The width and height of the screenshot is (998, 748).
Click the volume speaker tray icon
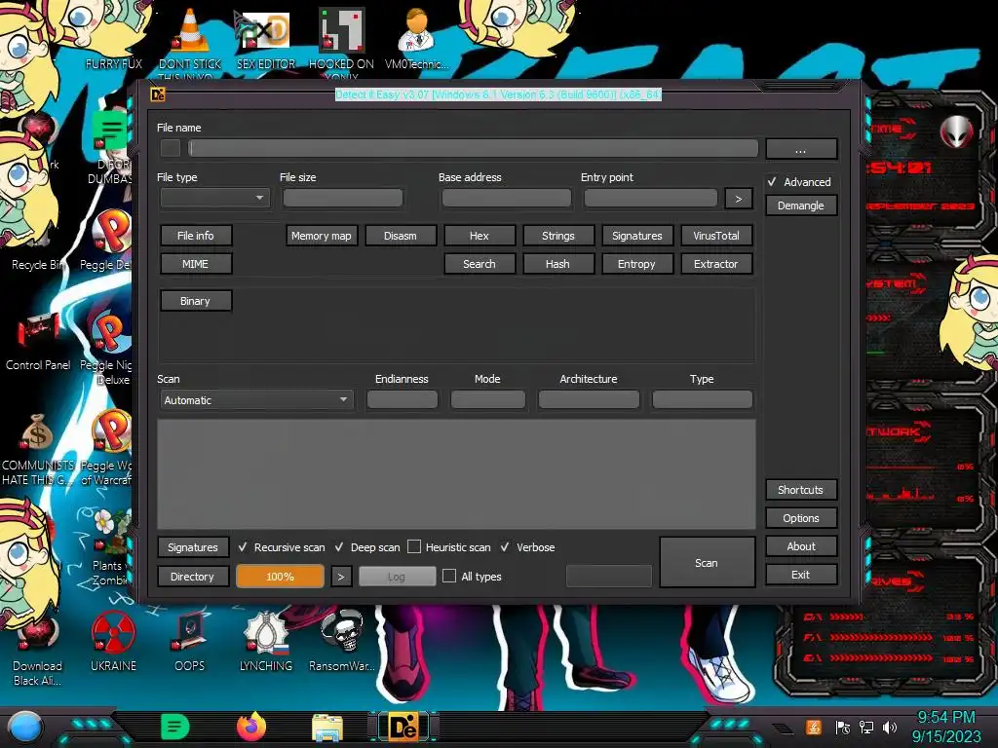coord(890,727)
